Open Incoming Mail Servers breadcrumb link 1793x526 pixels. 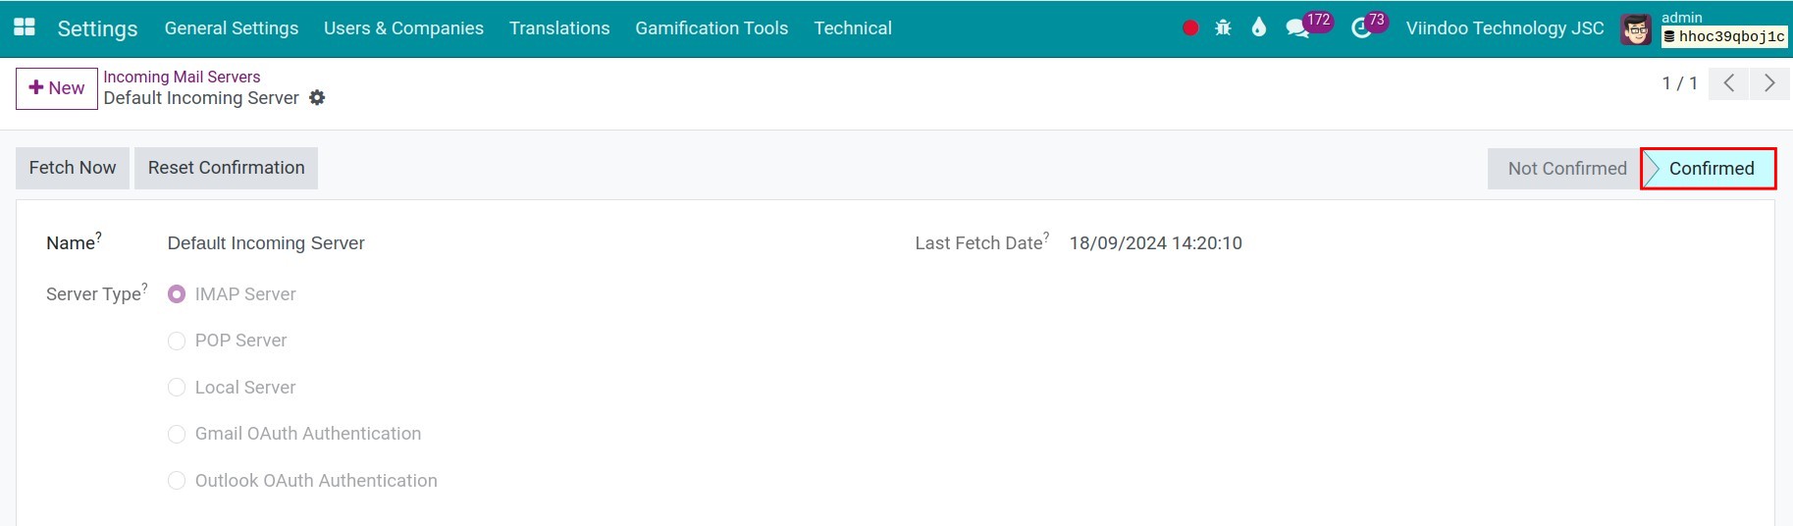click(182, 77)
